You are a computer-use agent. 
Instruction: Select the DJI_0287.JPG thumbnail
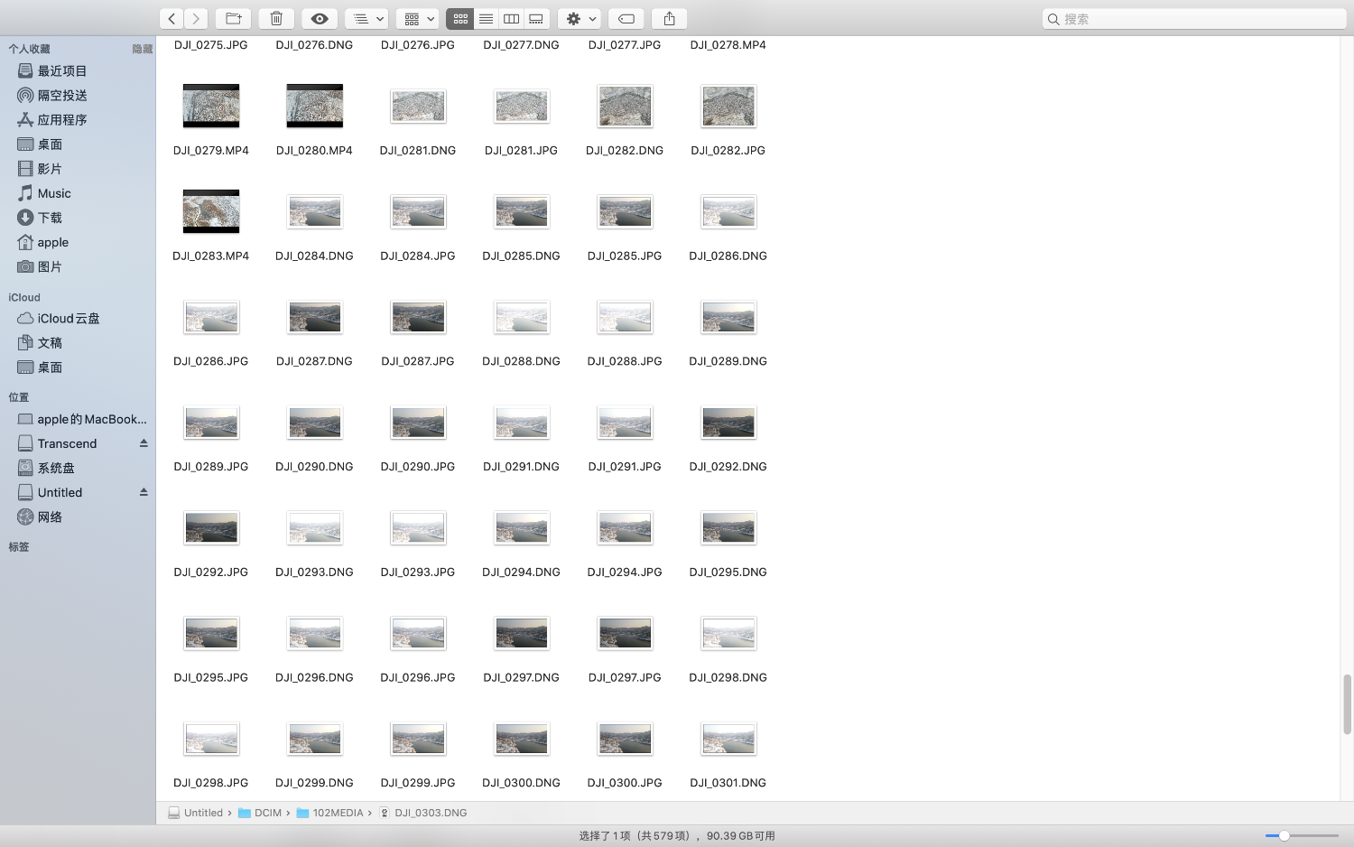pos(418,317)
